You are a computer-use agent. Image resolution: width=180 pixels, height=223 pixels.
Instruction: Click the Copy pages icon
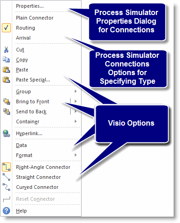6,60
